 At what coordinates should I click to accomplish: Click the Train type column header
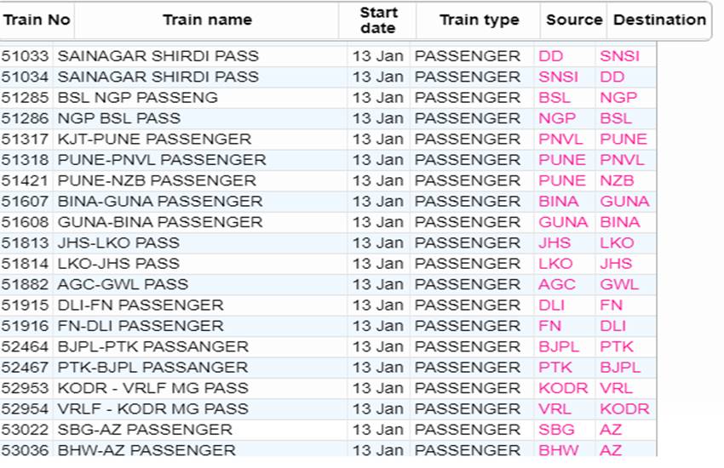(479, 20)
